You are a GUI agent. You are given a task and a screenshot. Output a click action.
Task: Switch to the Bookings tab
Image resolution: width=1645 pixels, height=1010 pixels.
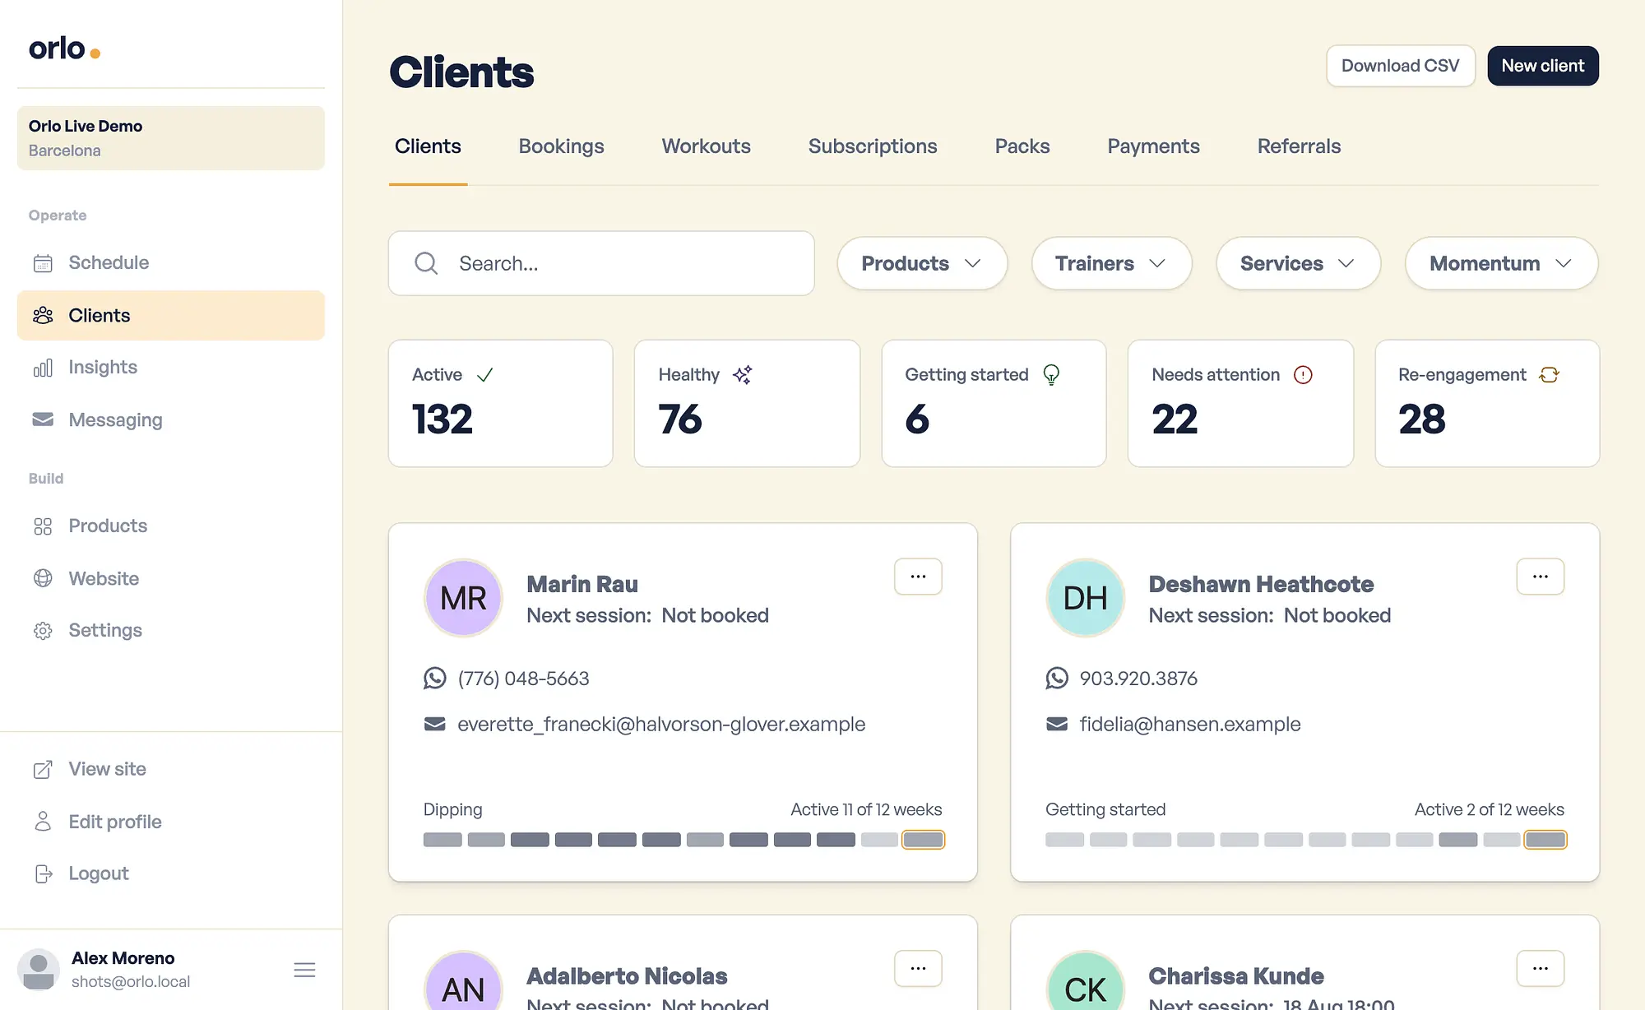[x=561, y=146]
